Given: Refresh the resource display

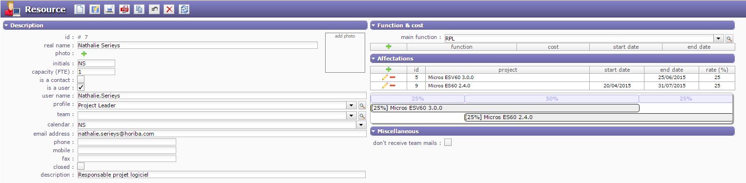Looking at the screenshot, I should pyautogui.click(x=184, y=9).
